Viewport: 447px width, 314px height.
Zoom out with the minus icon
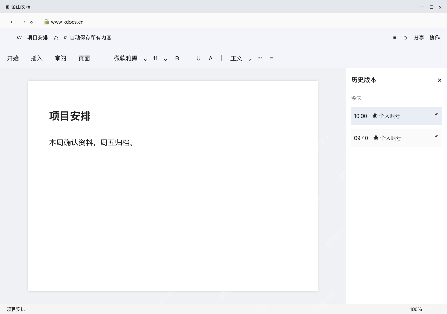pos(428,309)
